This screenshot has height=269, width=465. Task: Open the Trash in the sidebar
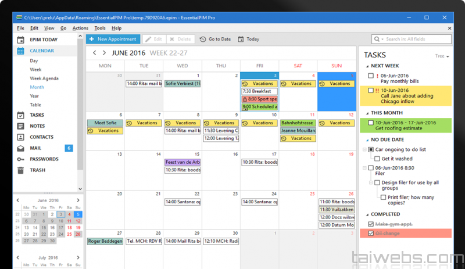coord(37,170)
